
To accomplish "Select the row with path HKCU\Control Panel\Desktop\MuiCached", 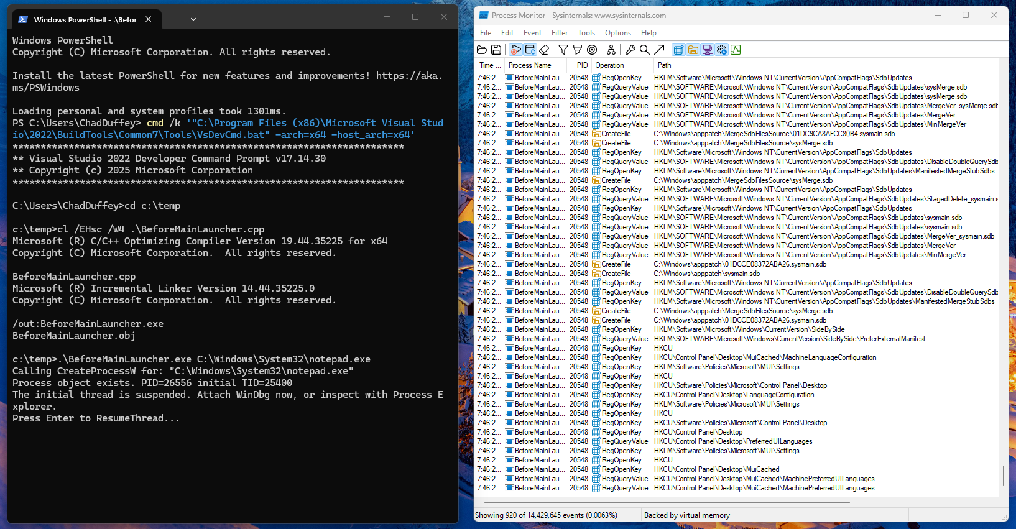I will tap(737, 469).
